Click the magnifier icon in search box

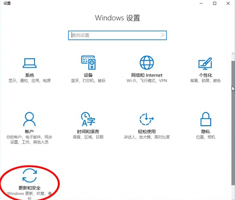[162, 35]
